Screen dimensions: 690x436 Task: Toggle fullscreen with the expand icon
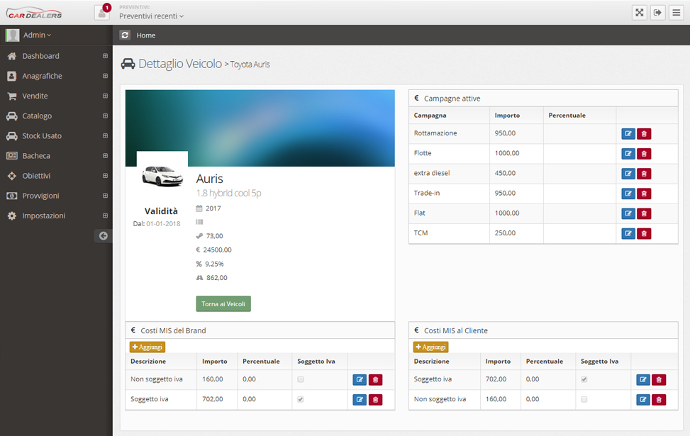coord(640,13)
